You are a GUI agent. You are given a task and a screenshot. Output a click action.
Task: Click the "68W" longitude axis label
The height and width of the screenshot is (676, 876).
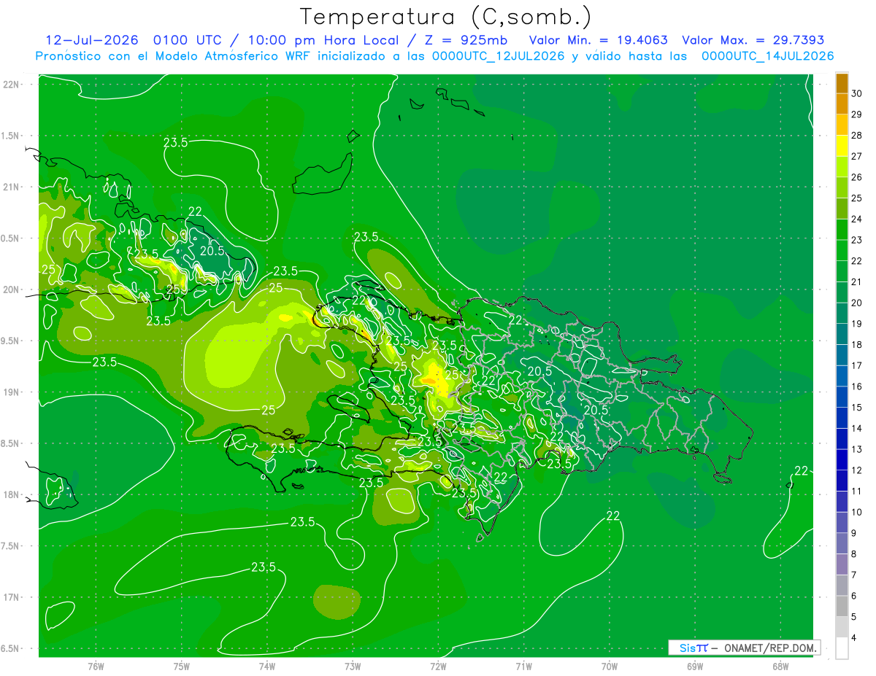(x=780, y=667)
